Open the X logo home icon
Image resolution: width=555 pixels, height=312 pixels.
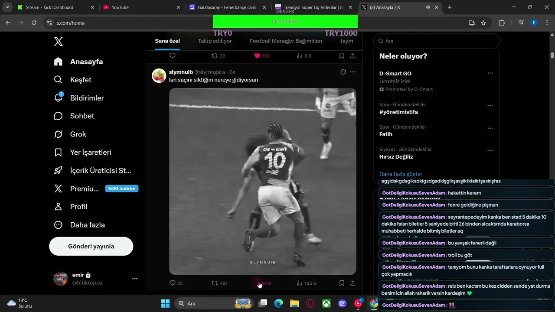(59, 42)
